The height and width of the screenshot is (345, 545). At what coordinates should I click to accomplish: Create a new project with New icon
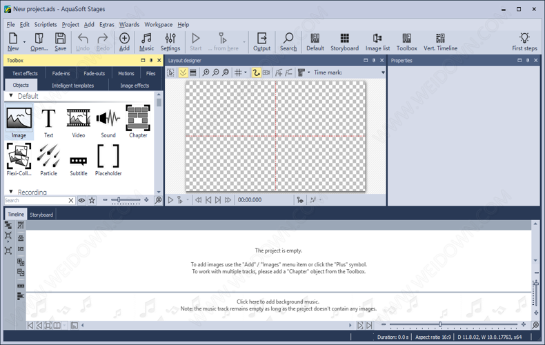(13, 41)
